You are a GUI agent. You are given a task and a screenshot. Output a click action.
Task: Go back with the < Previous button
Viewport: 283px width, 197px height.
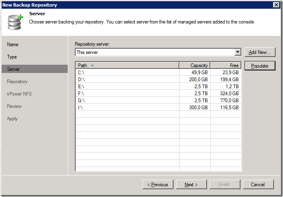pyautogui.click(x=158, y=185)
